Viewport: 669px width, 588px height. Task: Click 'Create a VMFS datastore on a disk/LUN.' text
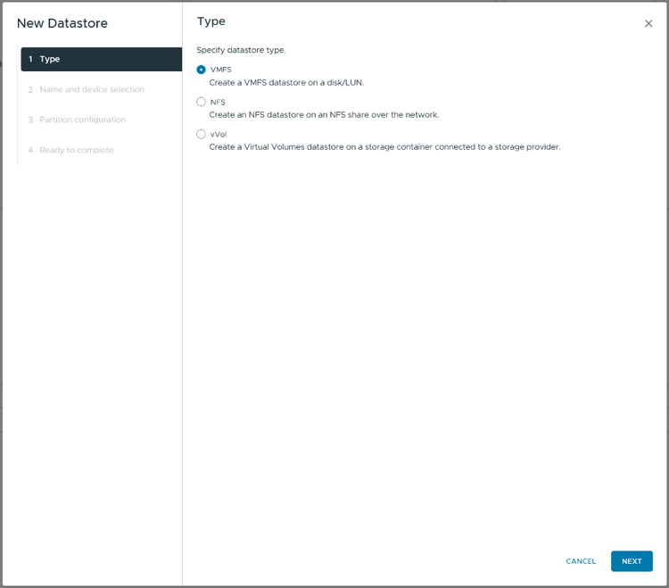(286, 83)
